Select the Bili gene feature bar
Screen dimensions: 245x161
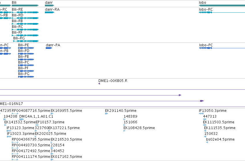[x=25, y=5]
